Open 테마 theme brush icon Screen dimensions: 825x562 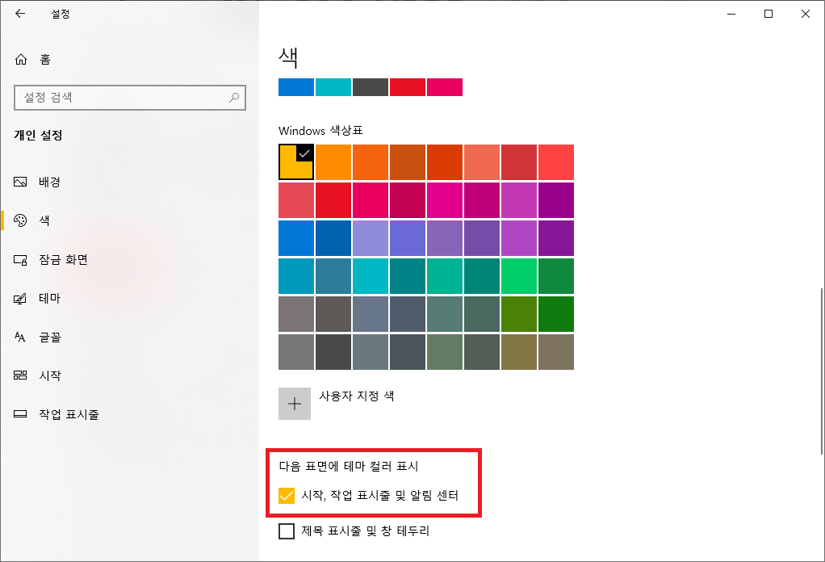tap(20, 299)
